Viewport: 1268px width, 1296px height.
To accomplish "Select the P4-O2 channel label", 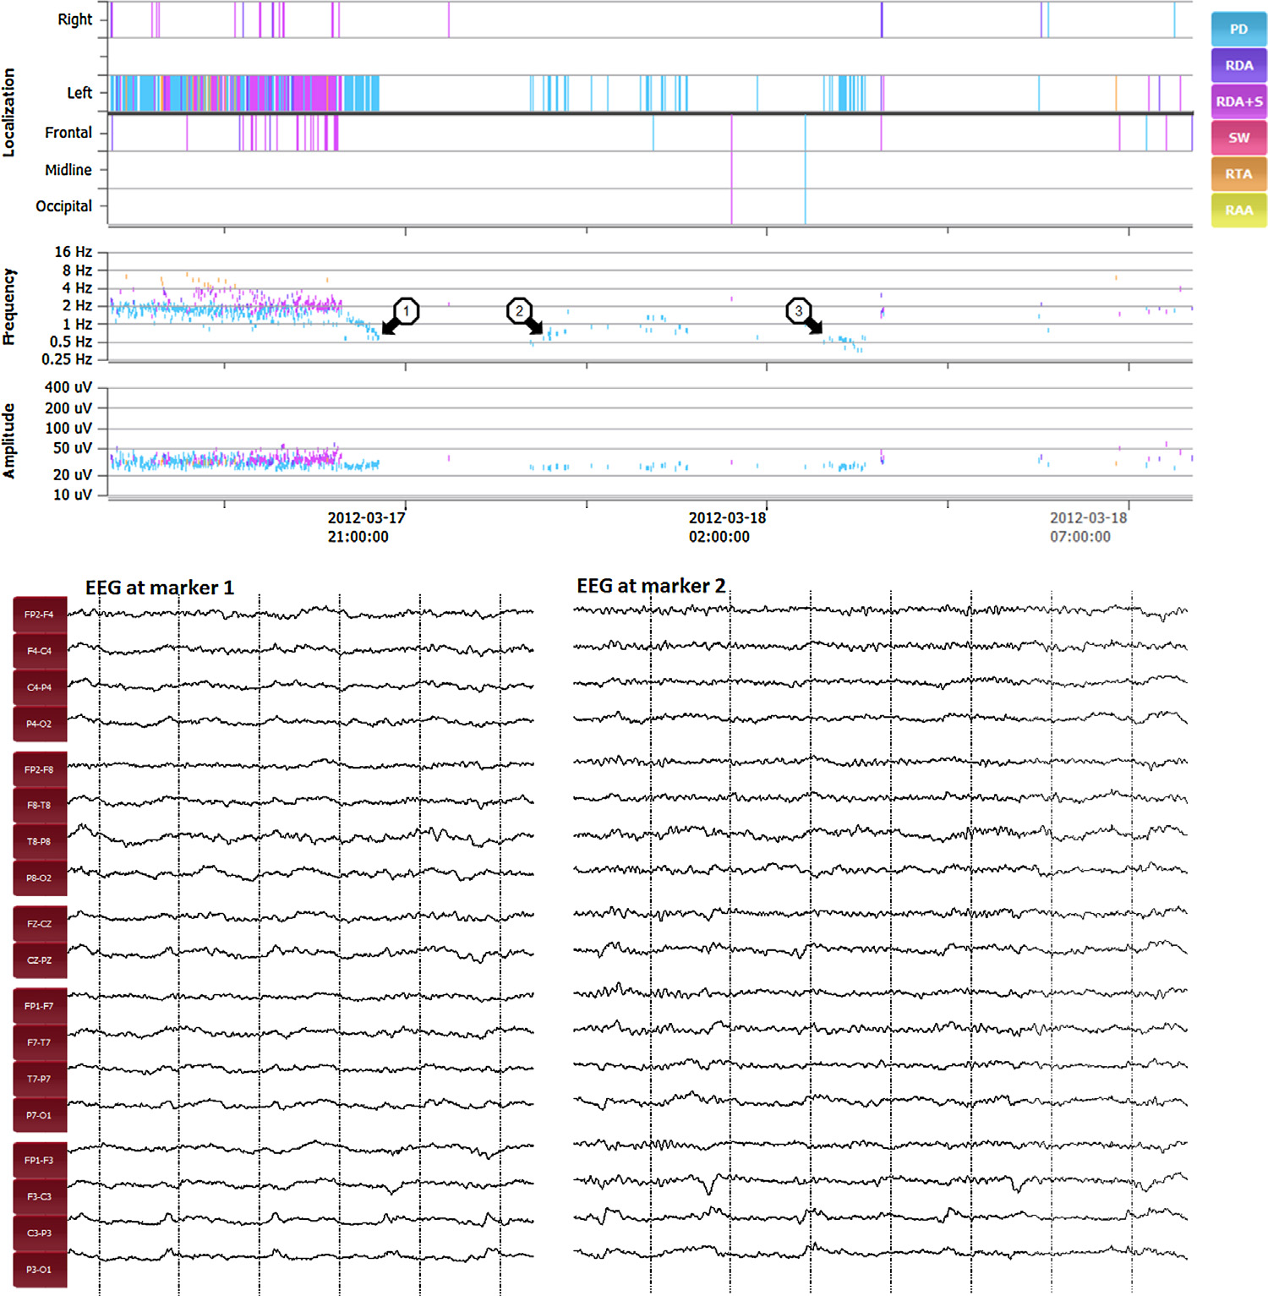I will click(39, 724).
